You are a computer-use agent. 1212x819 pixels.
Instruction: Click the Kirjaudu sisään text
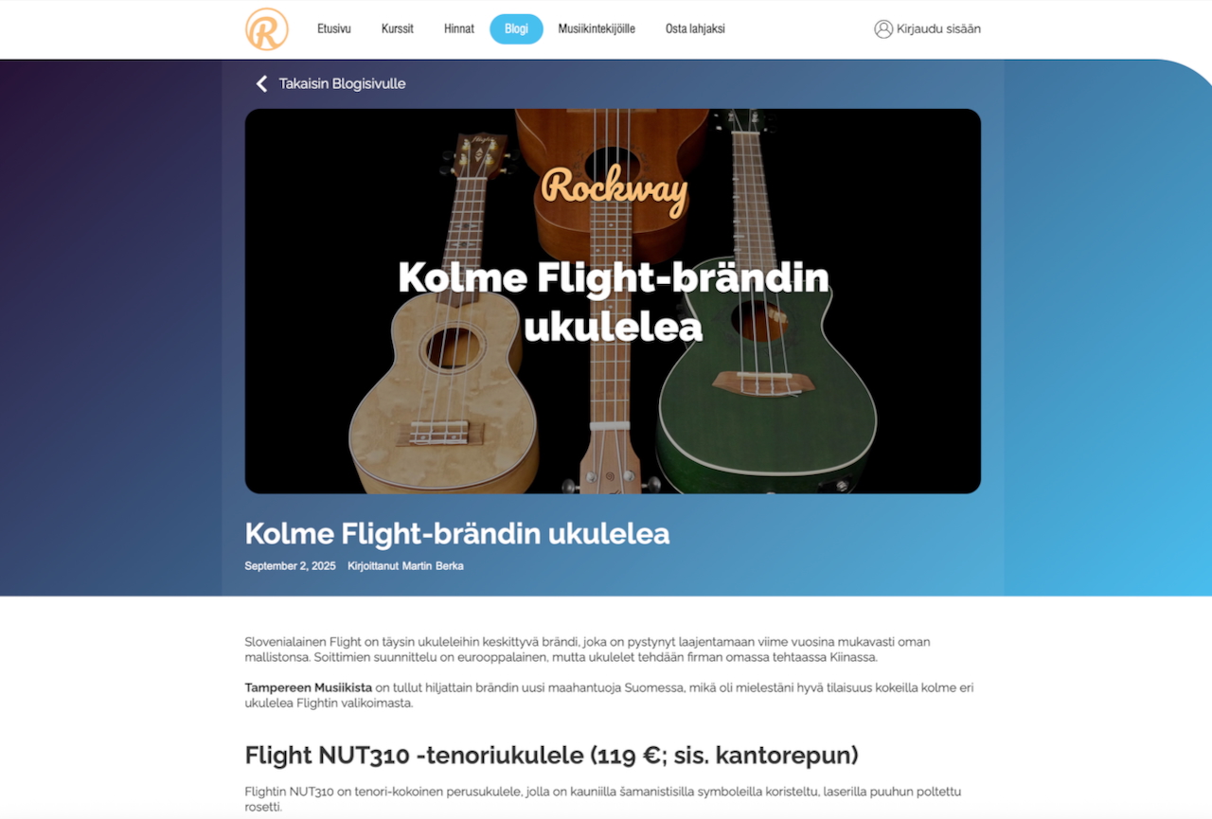[x=938, y=29]
